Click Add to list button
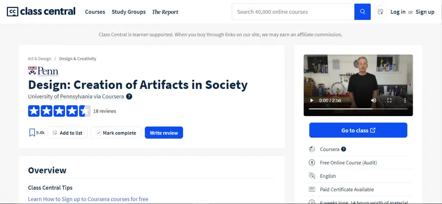The width and height of the screenshot is (442, 204). (68, 133)
